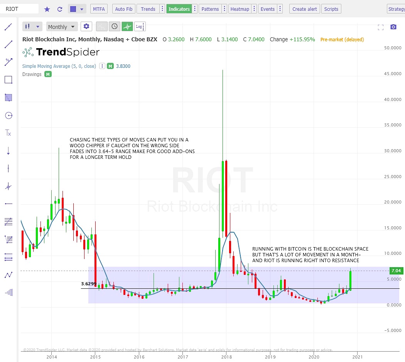Open the Scripts button
The image size is (405, 362).
click(x=331, y=9)
